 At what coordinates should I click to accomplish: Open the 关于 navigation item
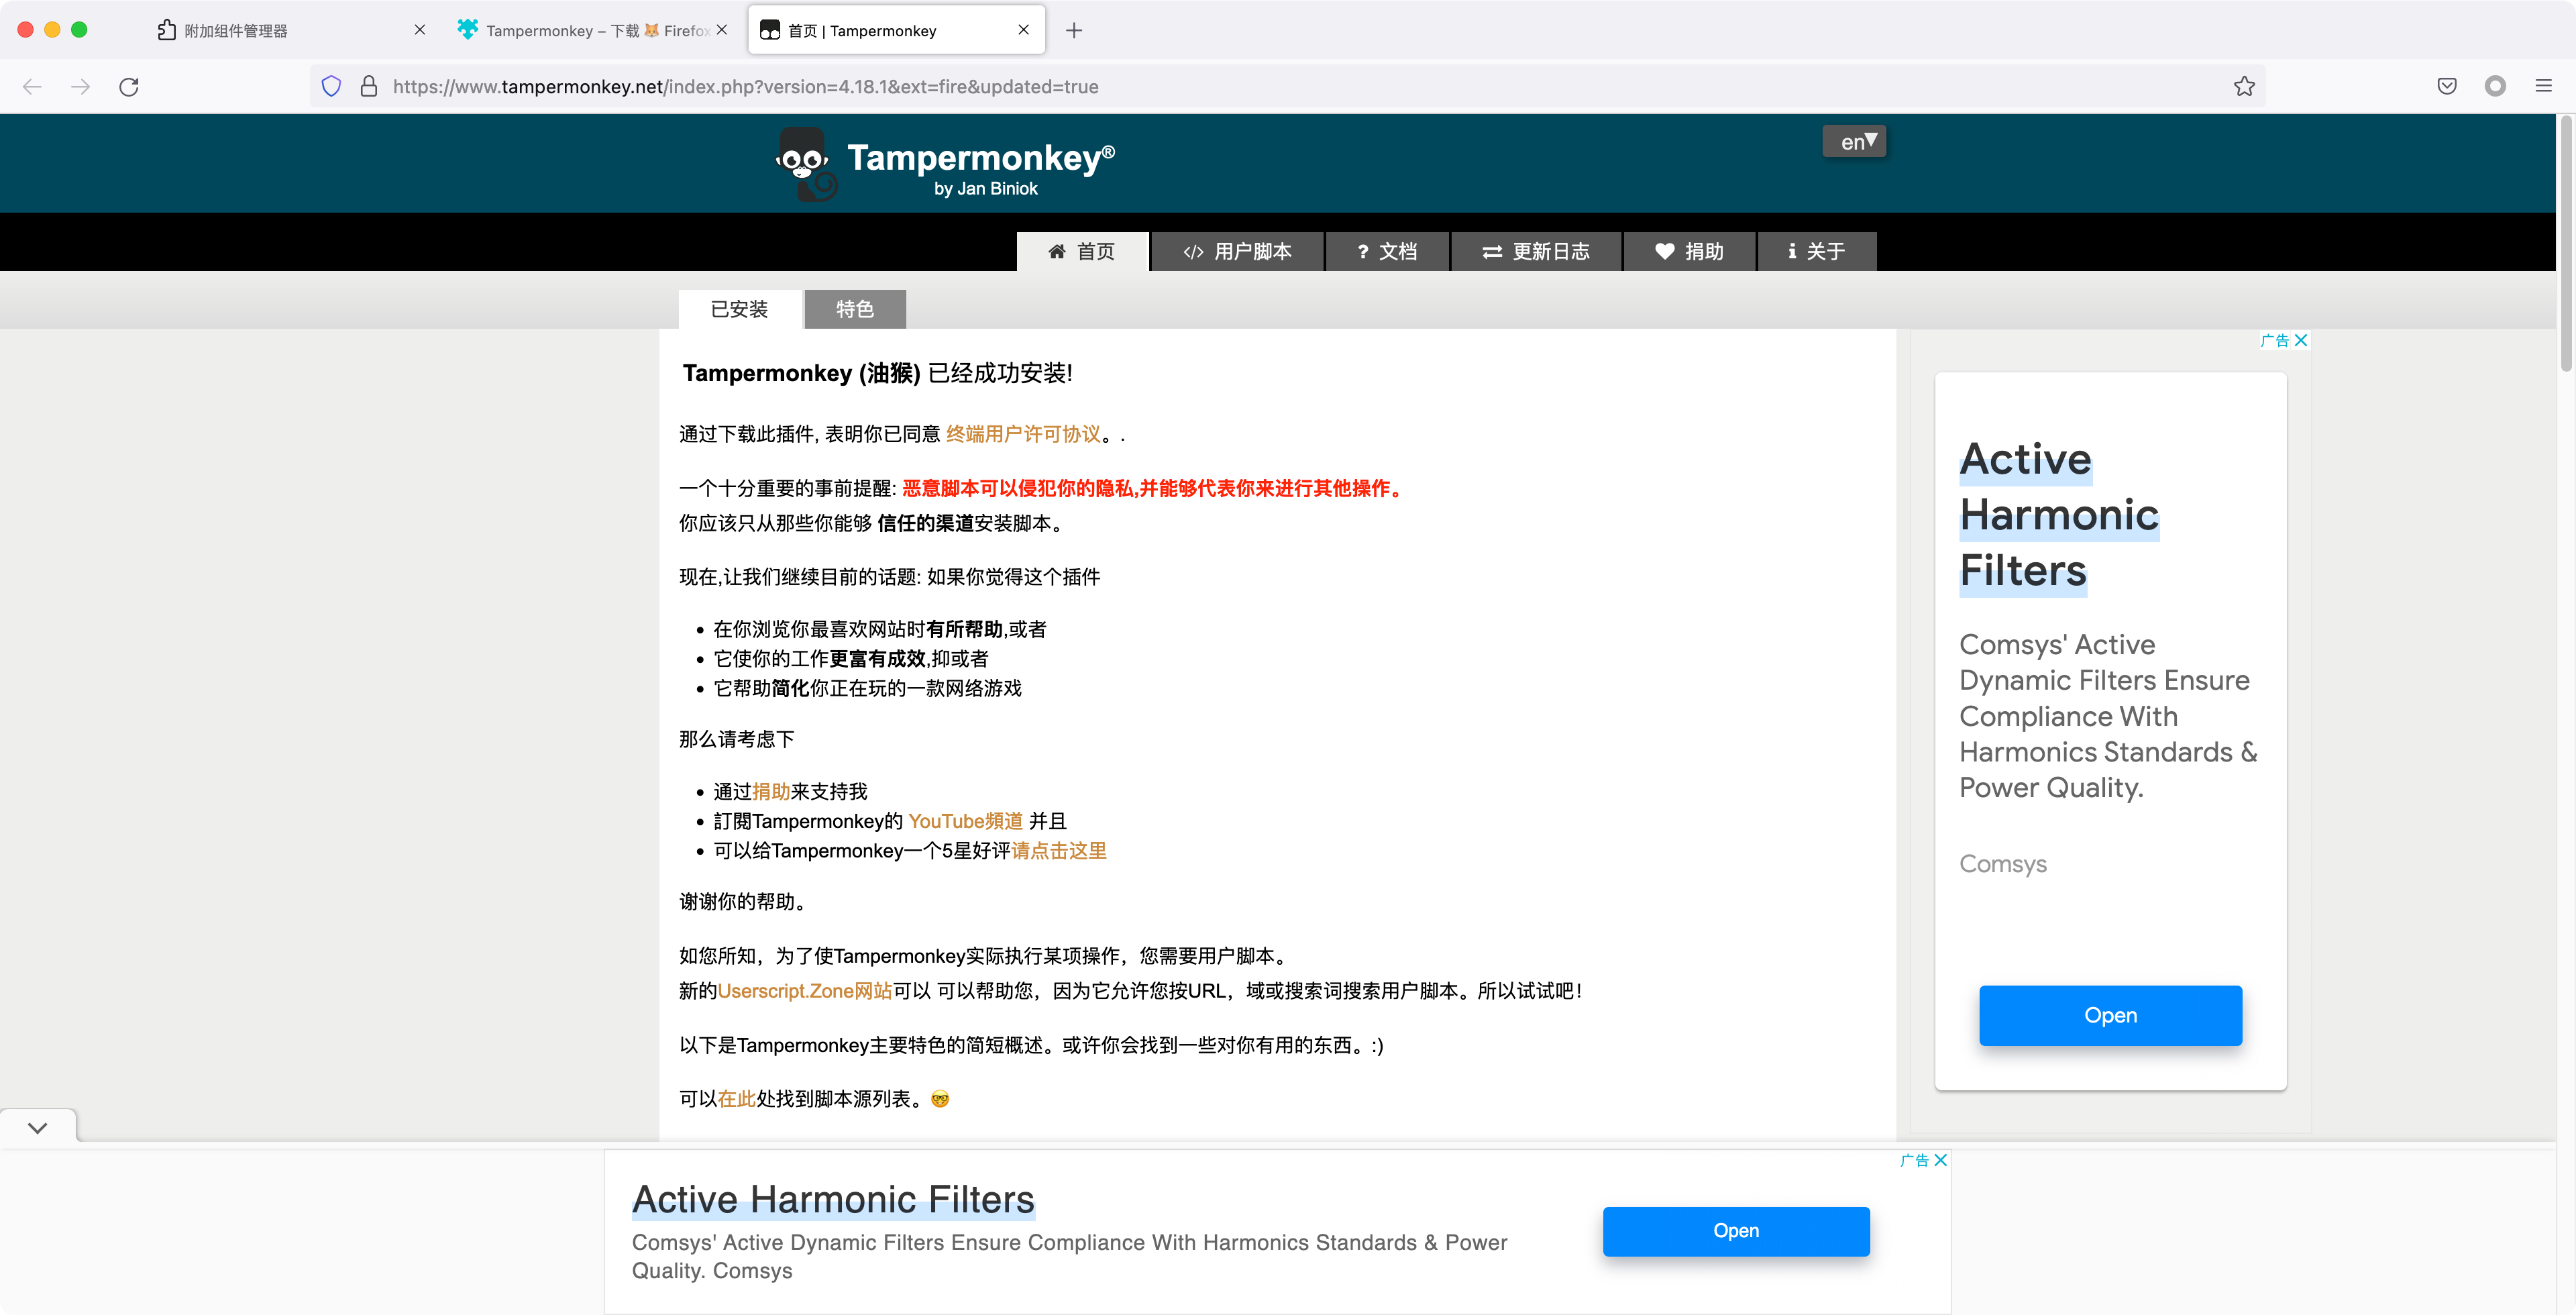pyautogui.click(x=1817, y=252)
